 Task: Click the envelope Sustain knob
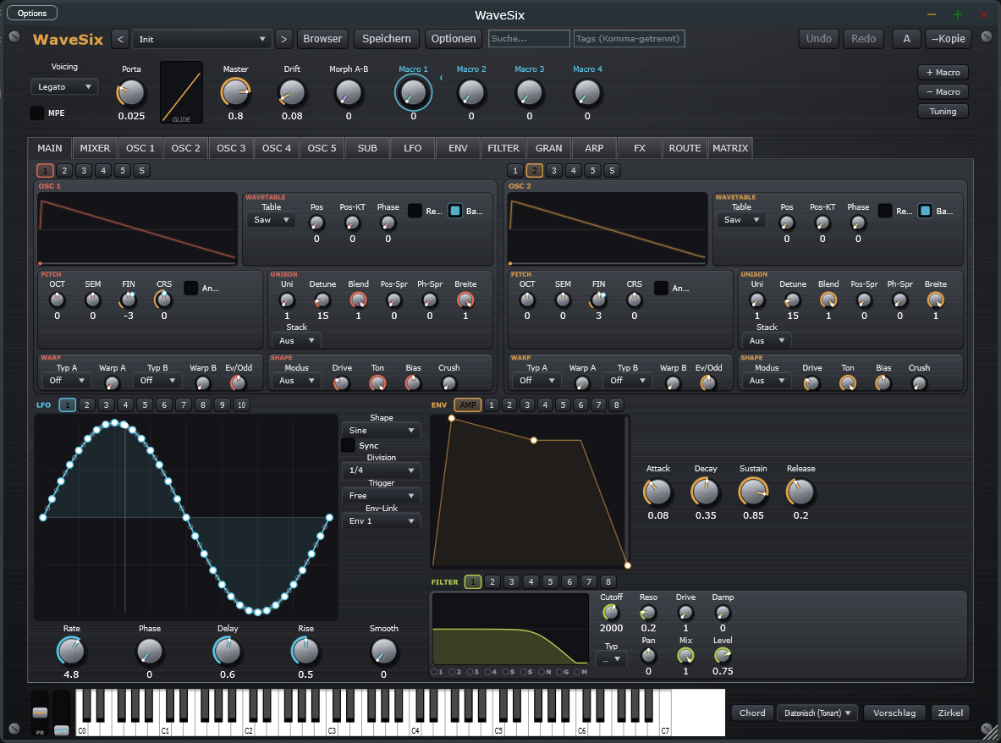(x=753, y=493)
